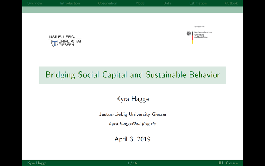Switch to the Model section
265x166 pixels.
[x=140, y=3]
